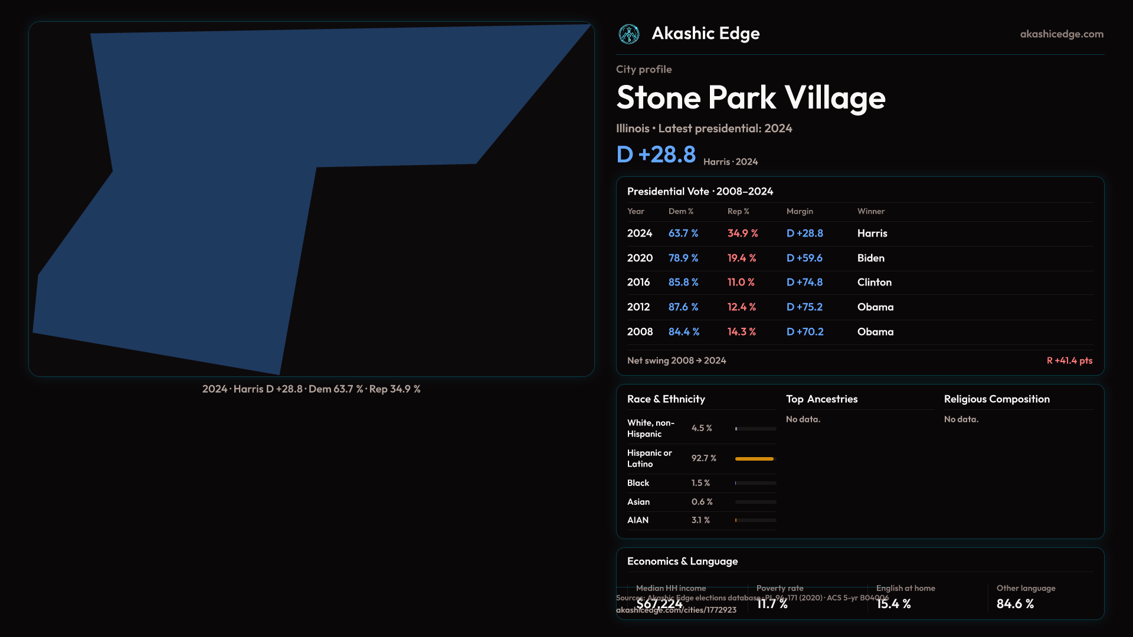Click the D +28.8 headline margin
Image resolution: width=1133 pixels, height=637 pixels.
coord(656,155)
